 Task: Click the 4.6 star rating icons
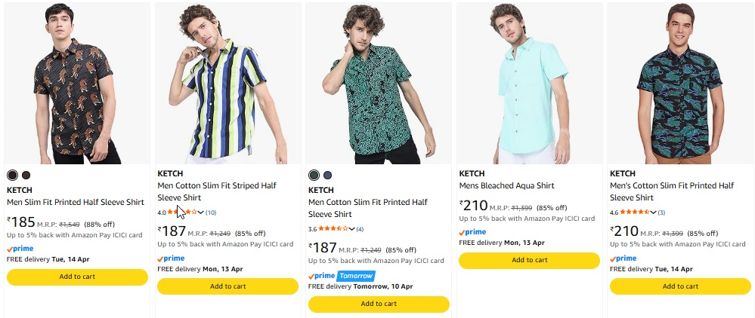point(635,213)
